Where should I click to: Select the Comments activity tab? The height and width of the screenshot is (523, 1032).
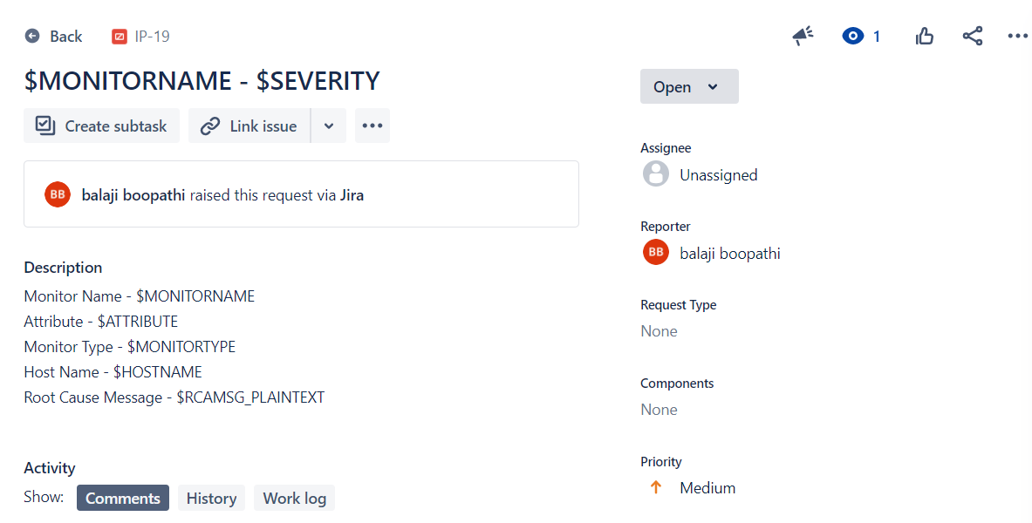(123, 498)
